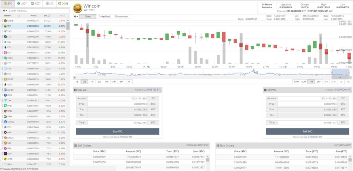Select the ZEN coin icon
The height and width of the screenshot is (171, 353).
(x=5, y=127)
